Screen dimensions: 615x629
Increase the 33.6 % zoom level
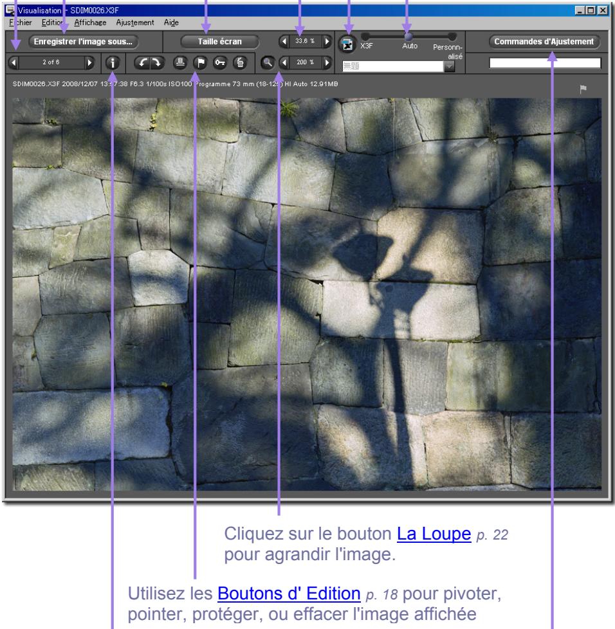pos(327,41)
